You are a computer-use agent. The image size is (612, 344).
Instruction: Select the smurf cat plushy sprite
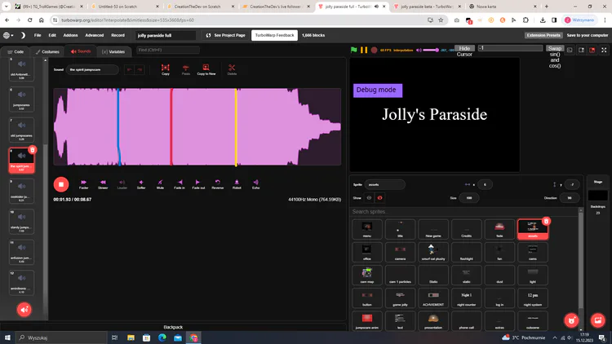pos(433,252)
